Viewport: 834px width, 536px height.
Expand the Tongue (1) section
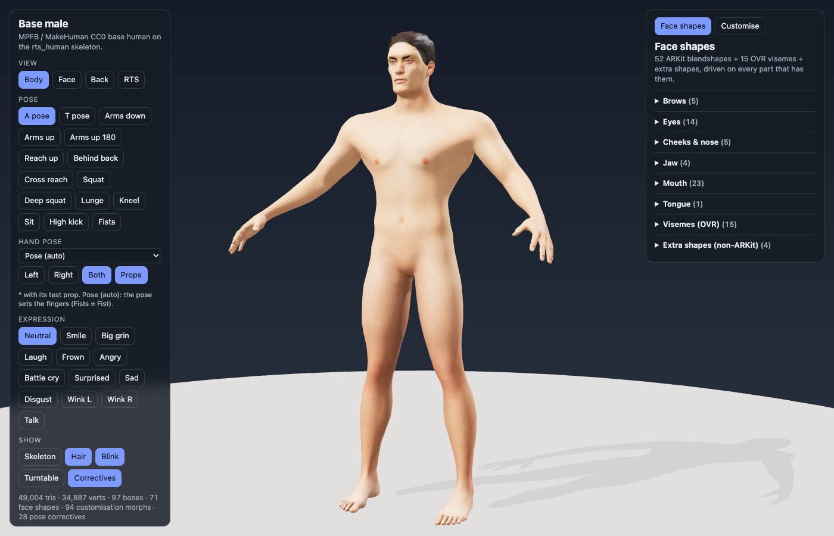pos(735,204)
